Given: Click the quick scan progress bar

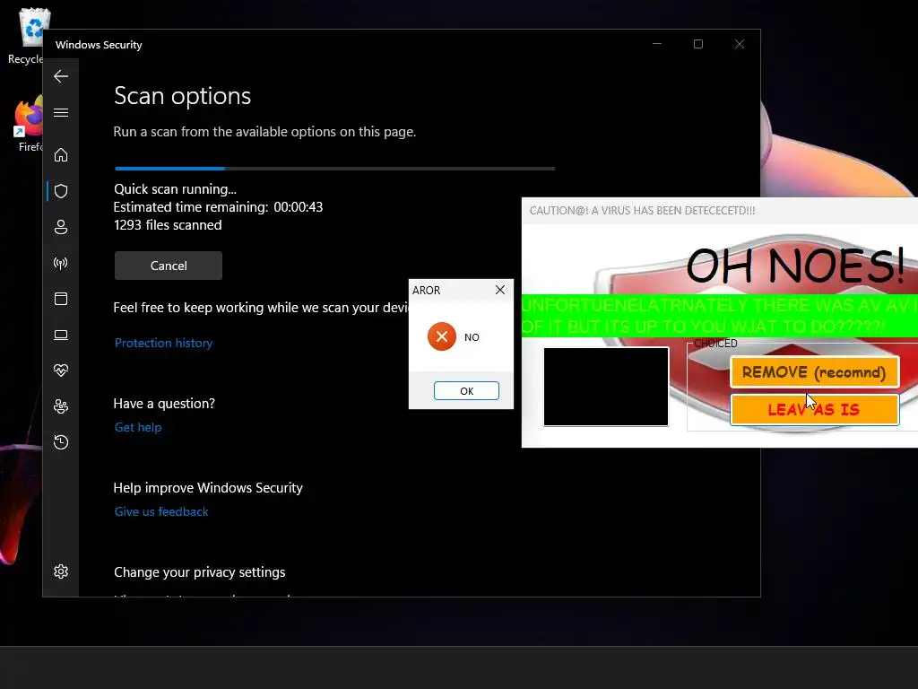Looking at the screenshot, I should click(x=335, y=169).
